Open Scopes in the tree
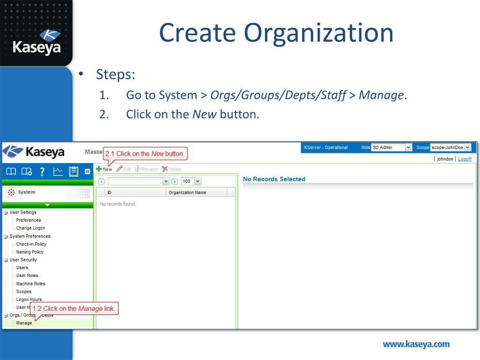This screenshot has width=480, height=360. pos(24,292)
